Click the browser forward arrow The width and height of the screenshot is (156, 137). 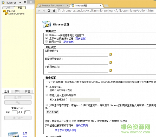(44, 11)
